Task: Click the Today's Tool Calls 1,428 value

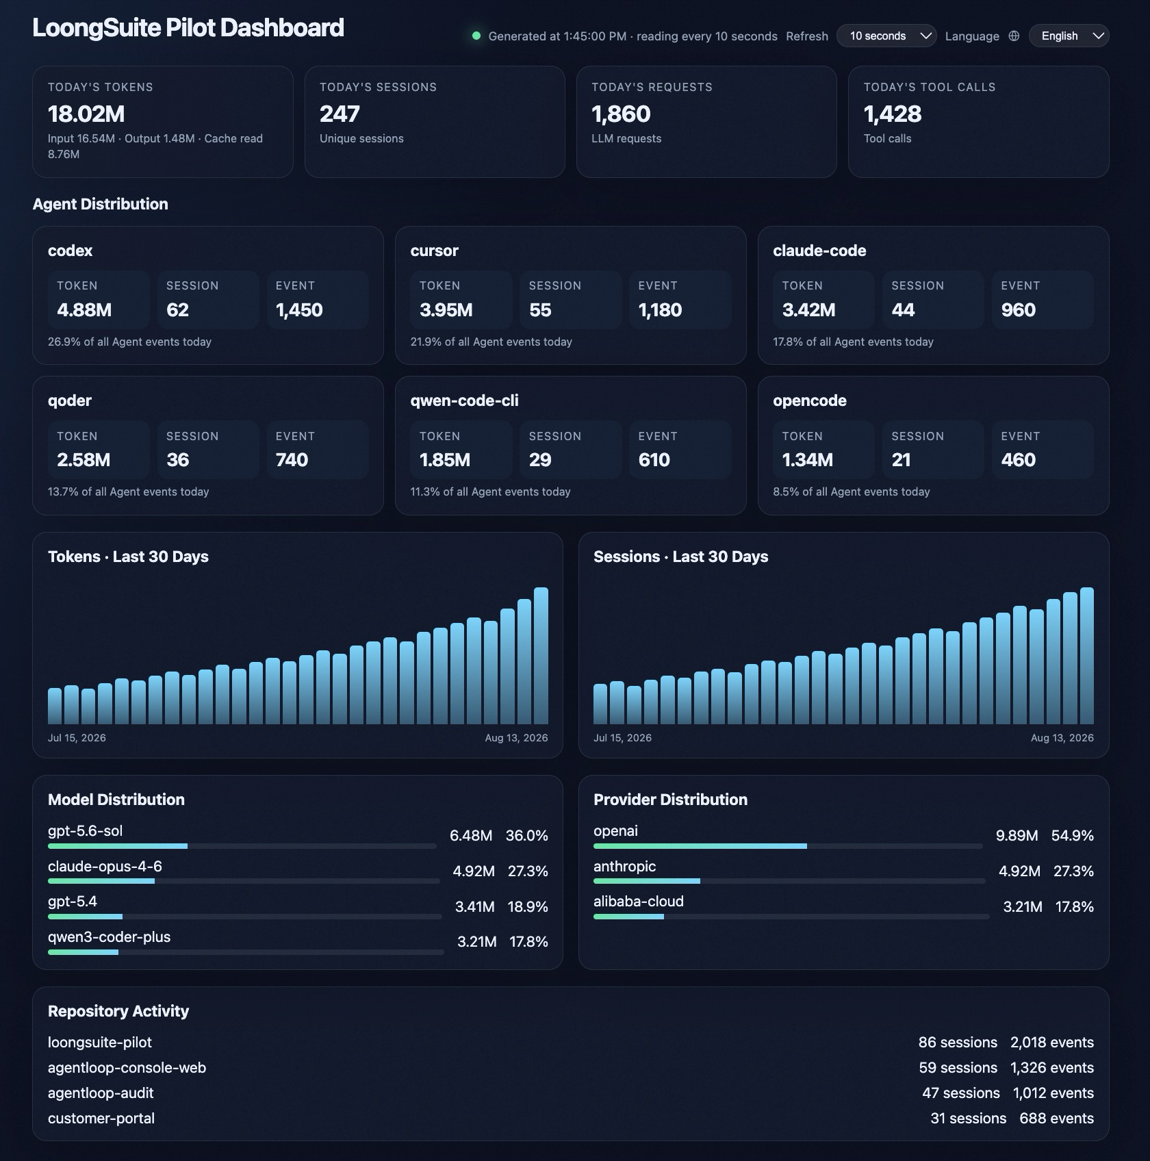Action: tap(893, 114)
